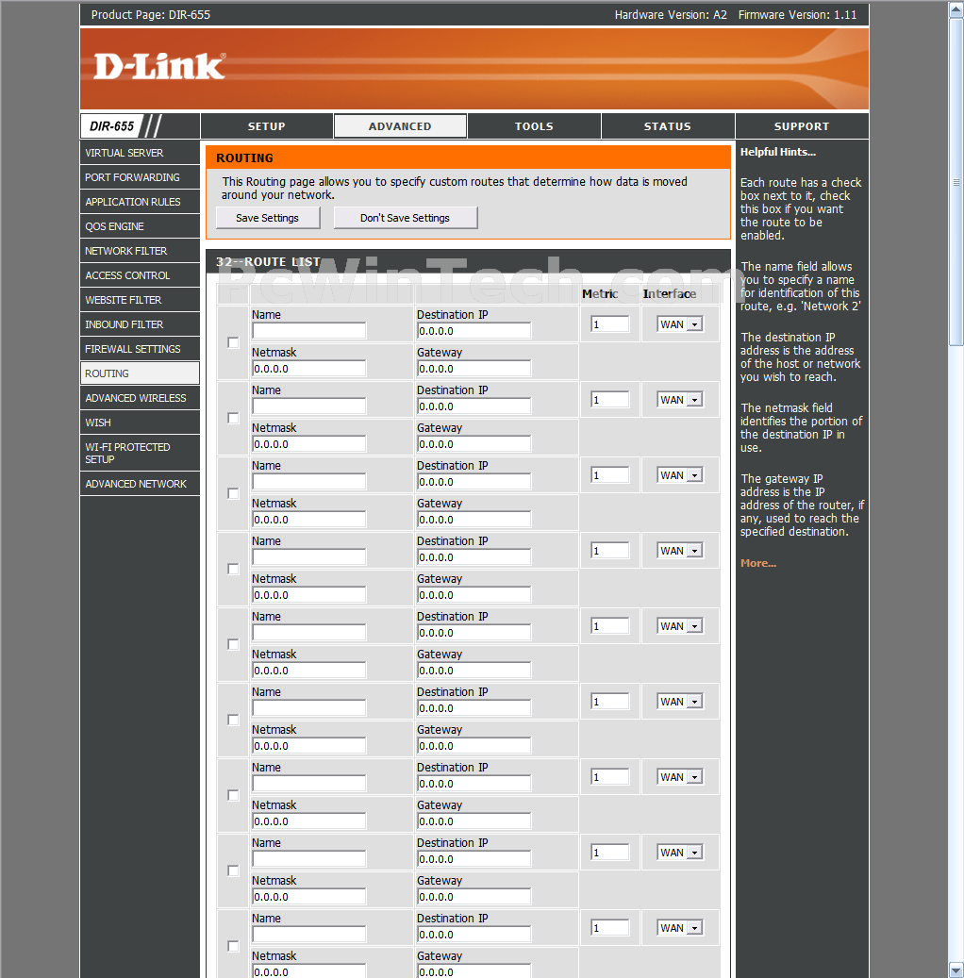Click the first route's Destination IP field
This screenshot has height=978, width=964.
pyautogui.click(x=474, y=331)
